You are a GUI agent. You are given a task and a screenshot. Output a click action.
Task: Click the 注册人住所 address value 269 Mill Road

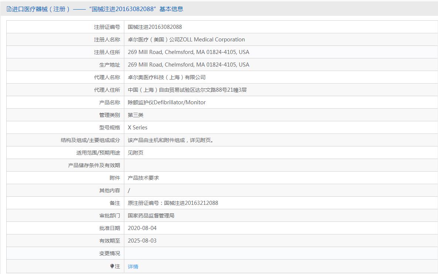click(189, 52)
